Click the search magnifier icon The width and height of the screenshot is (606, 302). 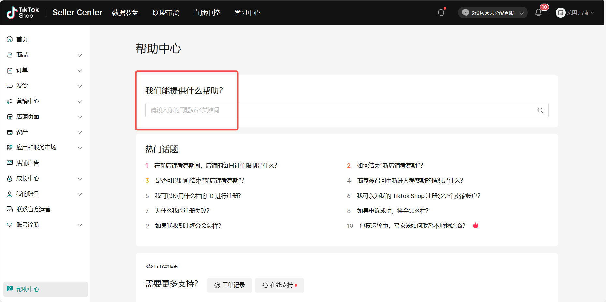tap(540, 110)
